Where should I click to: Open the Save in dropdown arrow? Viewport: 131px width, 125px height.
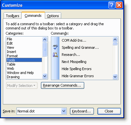pos(64,111)
